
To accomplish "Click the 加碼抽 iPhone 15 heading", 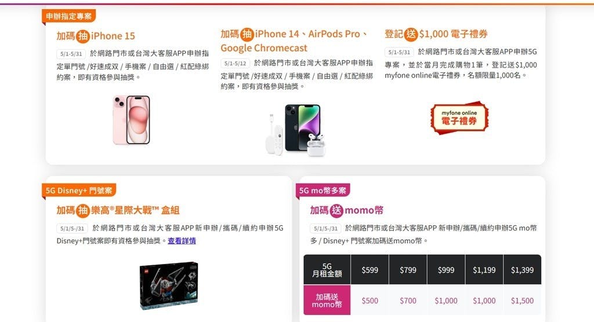I will pos(96,36).
